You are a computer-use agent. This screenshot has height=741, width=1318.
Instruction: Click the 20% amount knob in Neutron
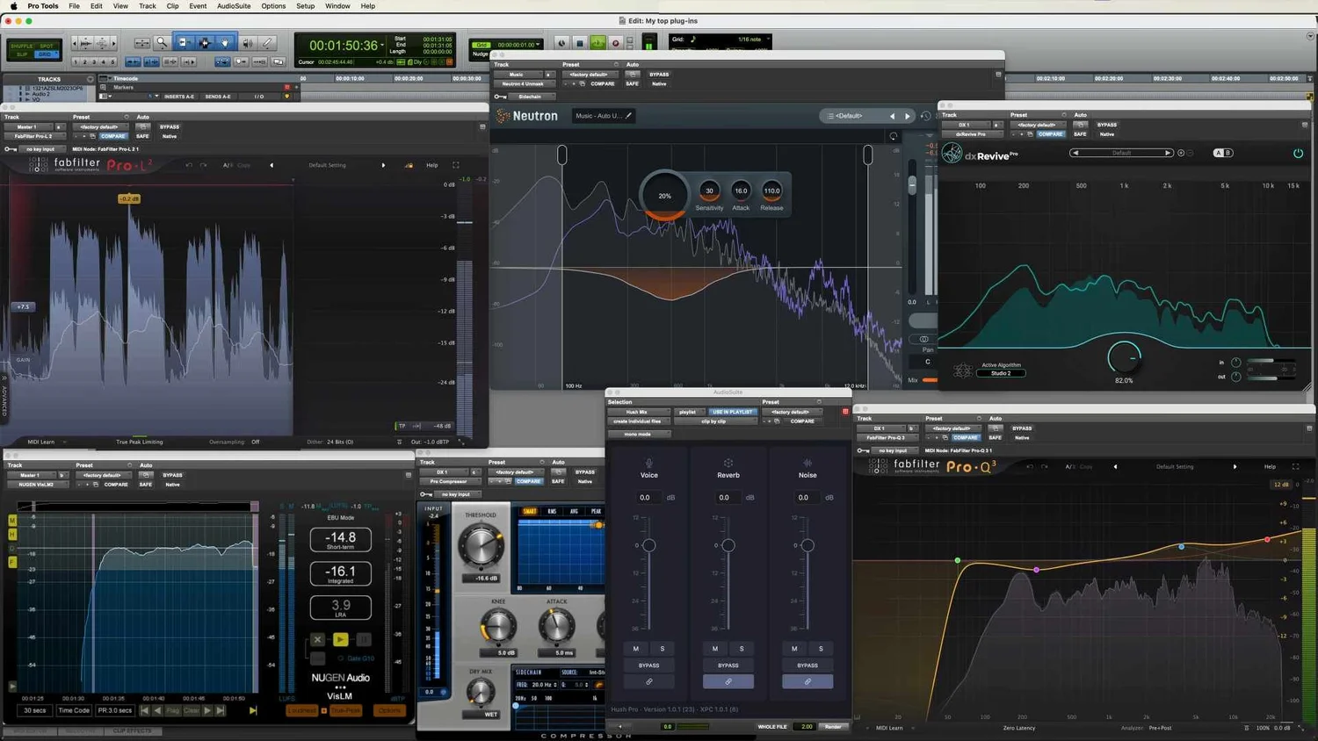[665, 195]
